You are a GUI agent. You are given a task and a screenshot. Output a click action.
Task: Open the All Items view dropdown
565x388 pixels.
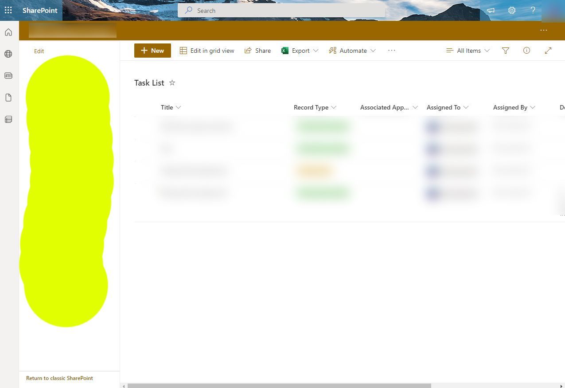[x=468, y=51]
